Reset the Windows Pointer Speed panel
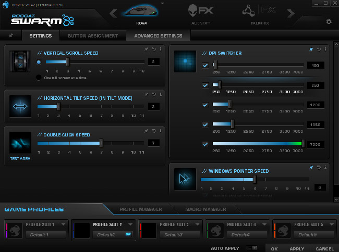339x252 pixels. tap(319, 167)
